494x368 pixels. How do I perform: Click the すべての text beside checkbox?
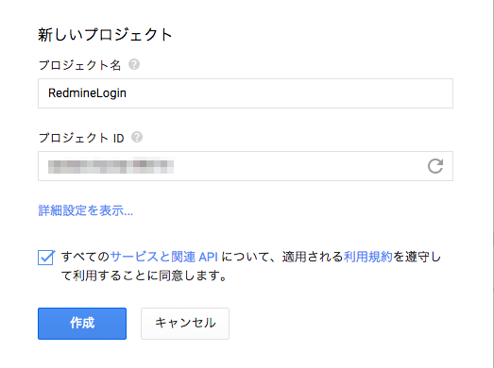click(85, 257)
